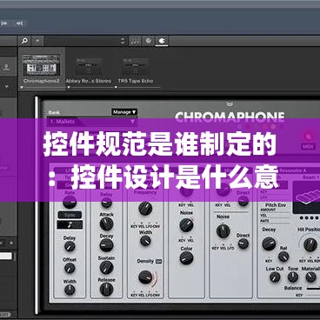Open the keyboard instruments view icon
This screenshot has height=320, width=320.
[x=135, y=41]
